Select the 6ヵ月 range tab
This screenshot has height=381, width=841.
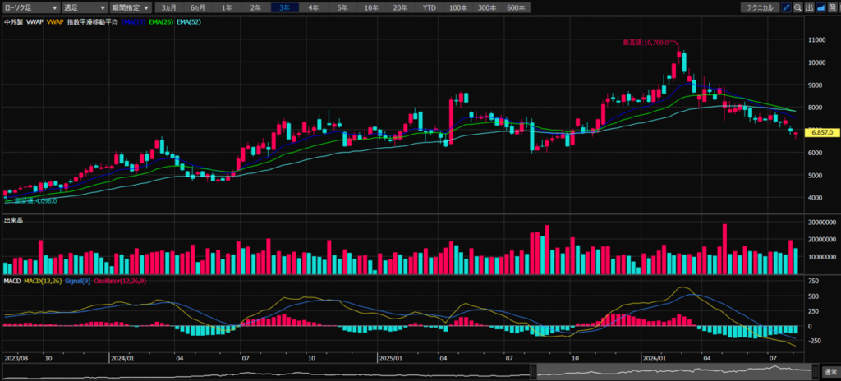197,7
